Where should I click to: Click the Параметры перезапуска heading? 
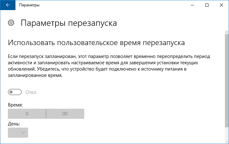69,23
